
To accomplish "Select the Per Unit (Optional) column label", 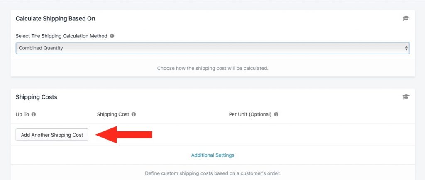I will [250, 114].
